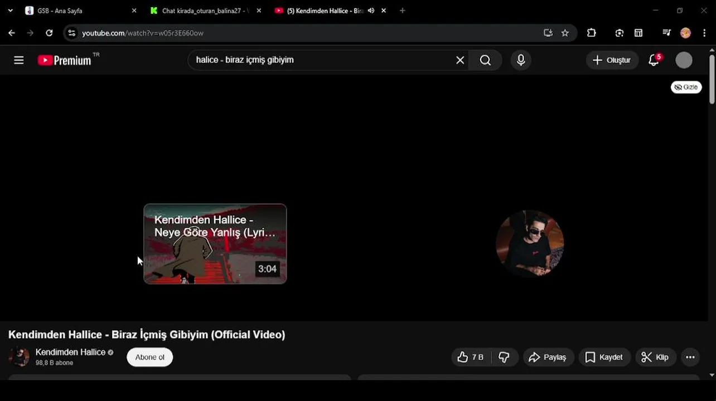Image resolution: width=716 pixels, height=401 pixels.
Task: Open Chrome three-dot menu
Action: click(x=704, y=33)
